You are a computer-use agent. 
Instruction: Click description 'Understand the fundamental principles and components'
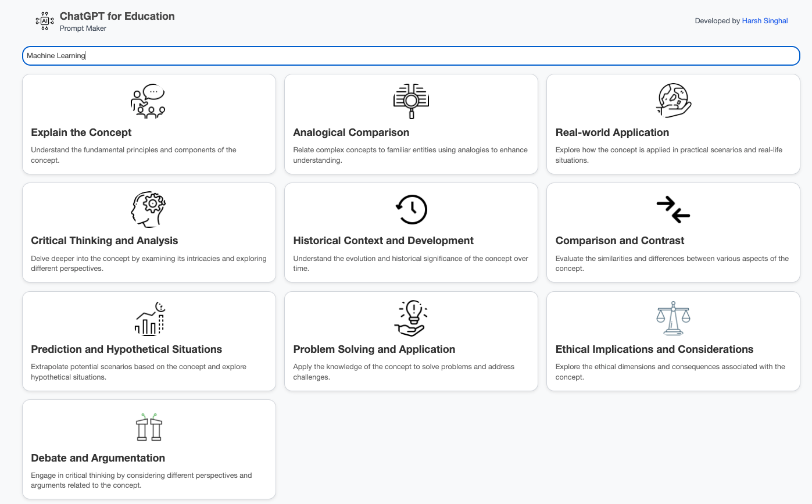point(134,155)
